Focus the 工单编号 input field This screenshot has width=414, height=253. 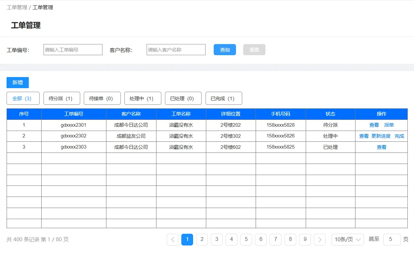point(73,50)
